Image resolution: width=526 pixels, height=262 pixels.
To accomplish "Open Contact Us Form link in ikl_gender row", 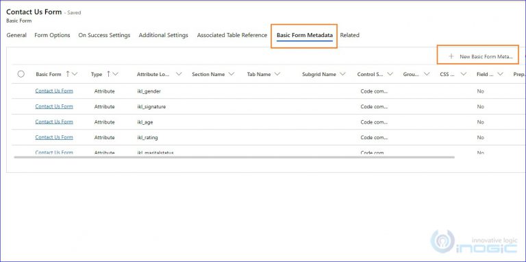I will (54, 91).
